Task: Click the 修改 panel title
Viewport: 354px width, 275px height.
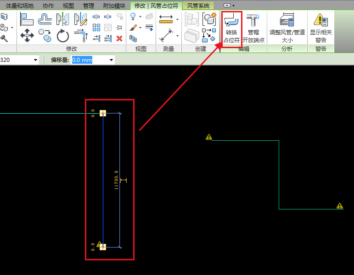Action: click(x=72, y=49)
